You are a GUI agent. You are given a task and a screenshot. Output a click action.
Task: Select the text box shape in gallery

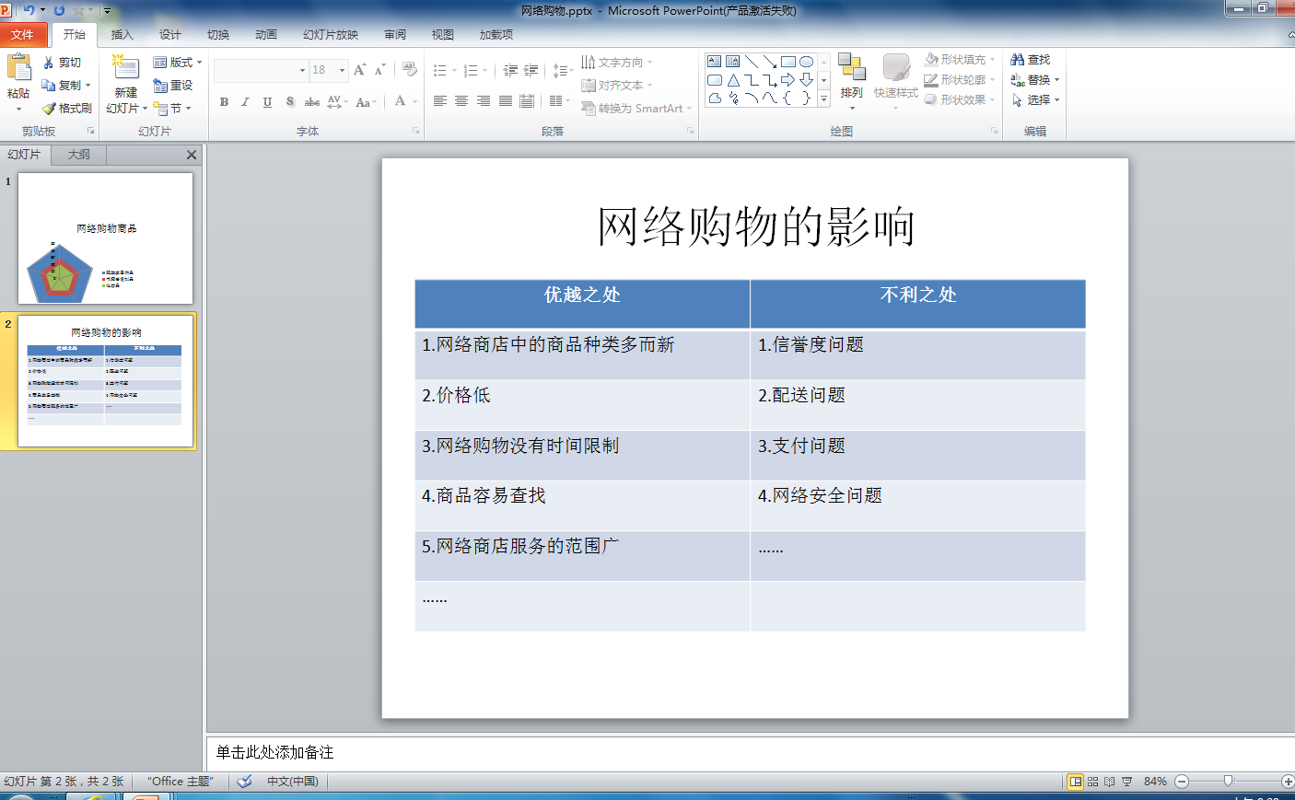(715, 62)
